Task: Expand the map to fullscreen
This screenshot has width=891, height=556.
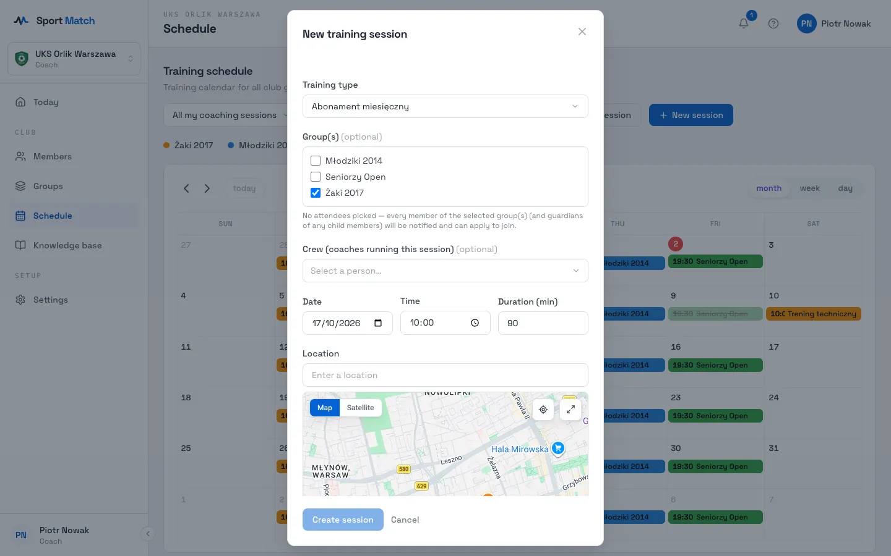Action: tap(570, 410)
